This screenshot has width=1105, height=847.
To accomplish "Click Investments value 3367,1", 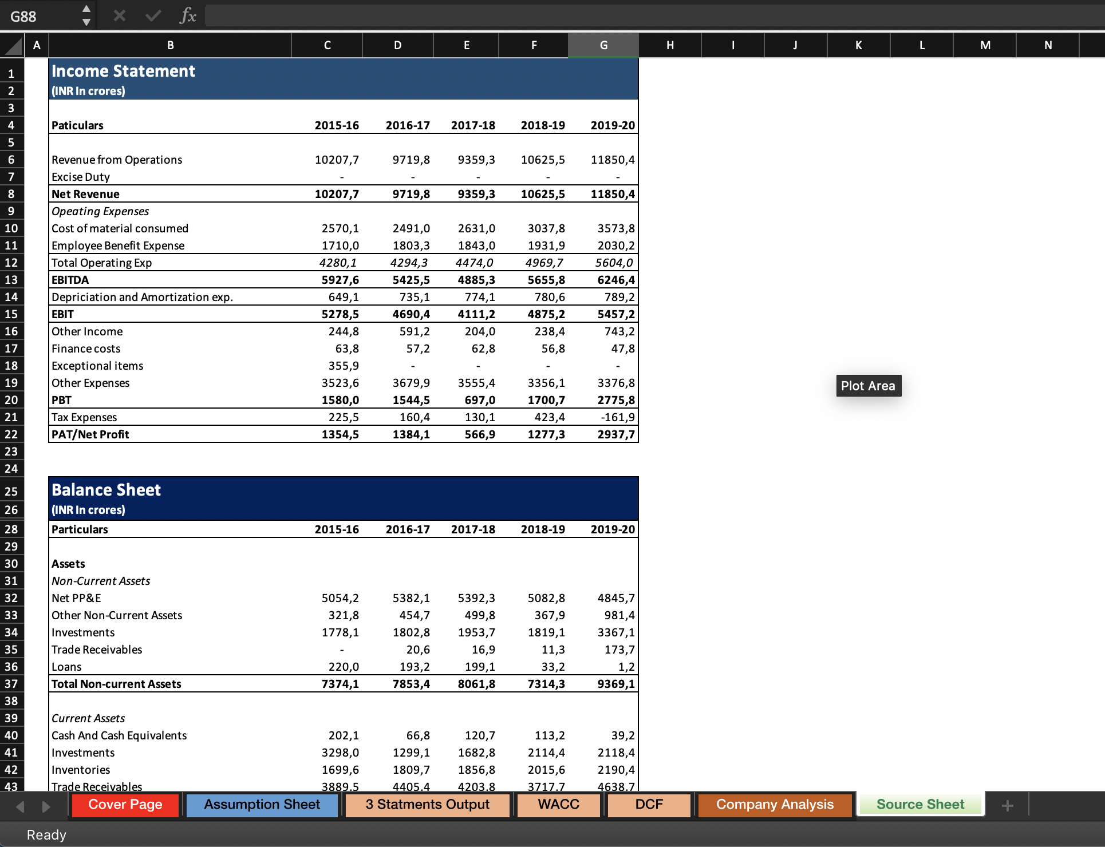I will (616, 632).
